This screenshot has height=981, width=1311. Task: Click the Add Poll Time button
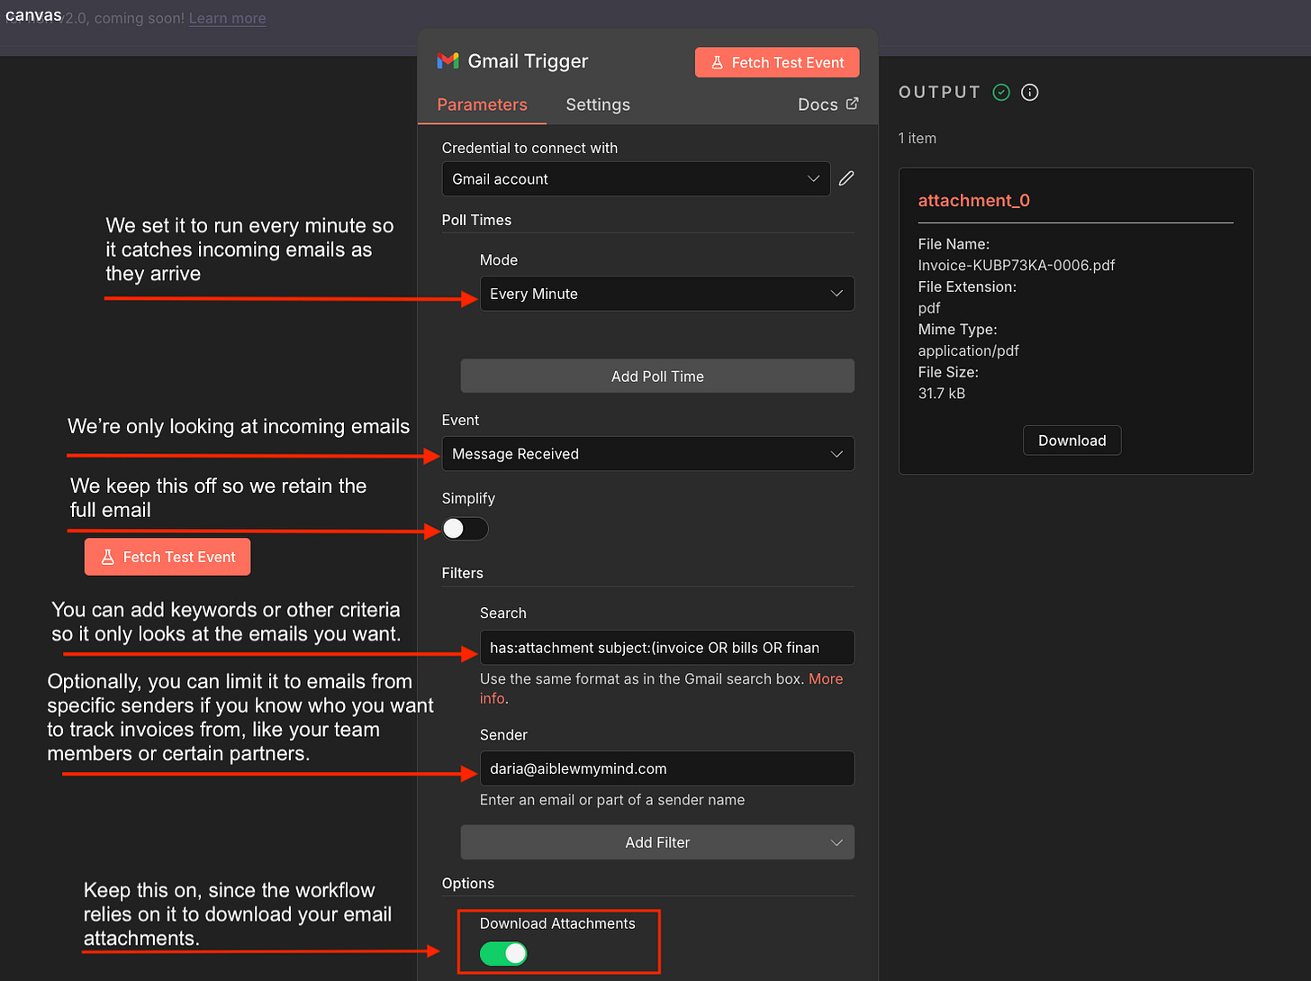pos(657,376)
